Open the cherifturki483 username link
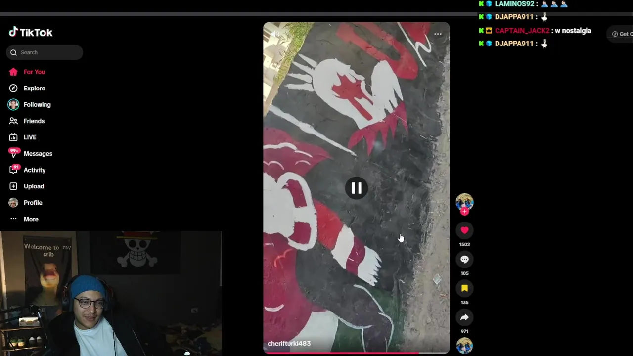 (289, 343)
